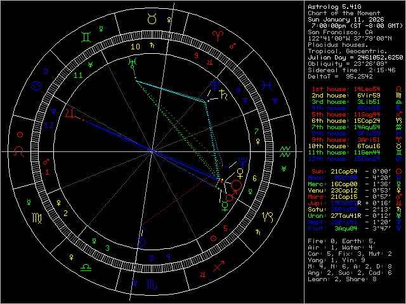The image size is (406, 304).
Task: Click the 'Obliquity = 23°26'09"' line
Action: coord(348,64)
